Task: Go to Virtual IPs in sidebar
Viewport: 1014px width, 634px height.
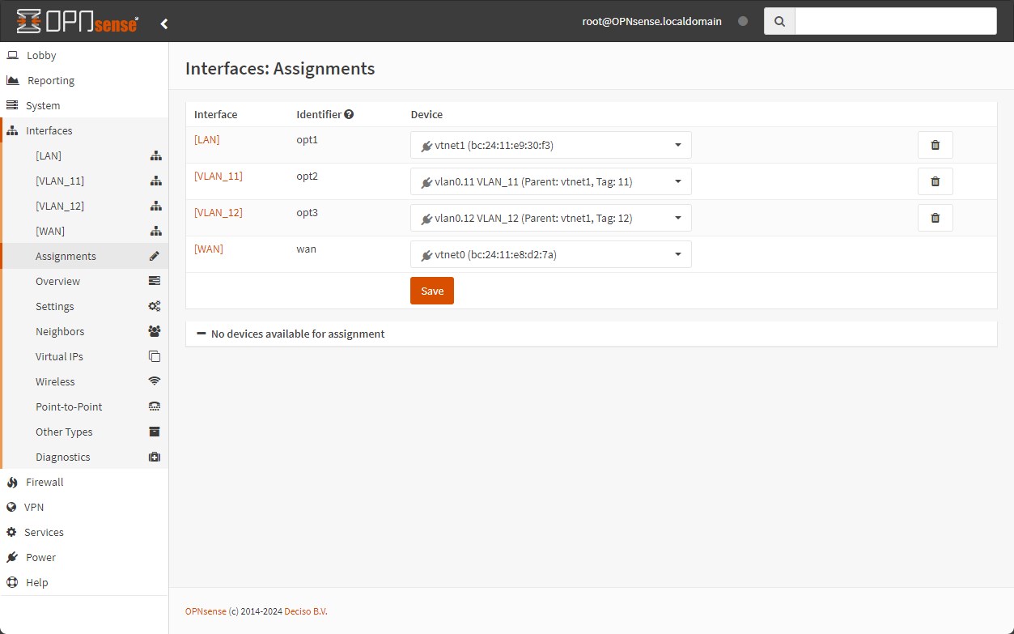Action: click(x=59, y=356)
